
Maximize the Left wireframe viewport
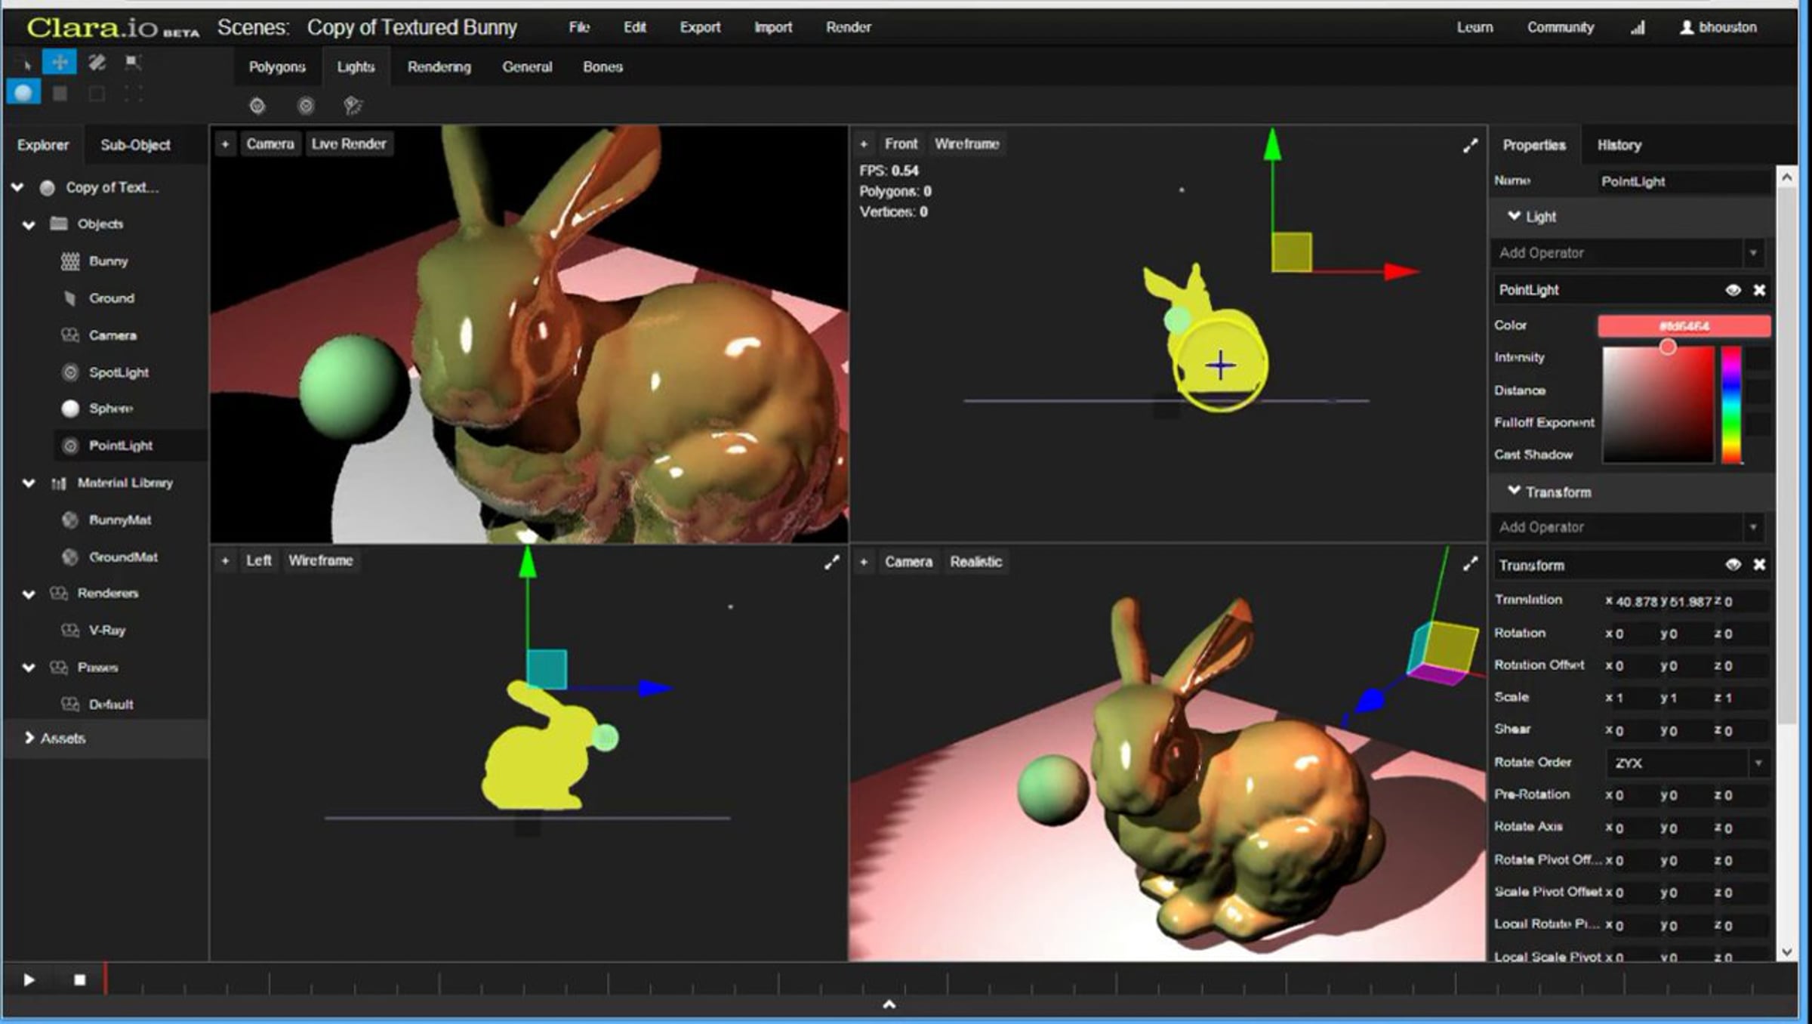(x=831, y=563)
